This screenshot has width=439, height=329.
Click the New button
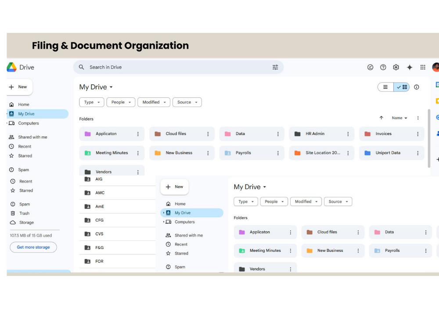tap(19, 87)
